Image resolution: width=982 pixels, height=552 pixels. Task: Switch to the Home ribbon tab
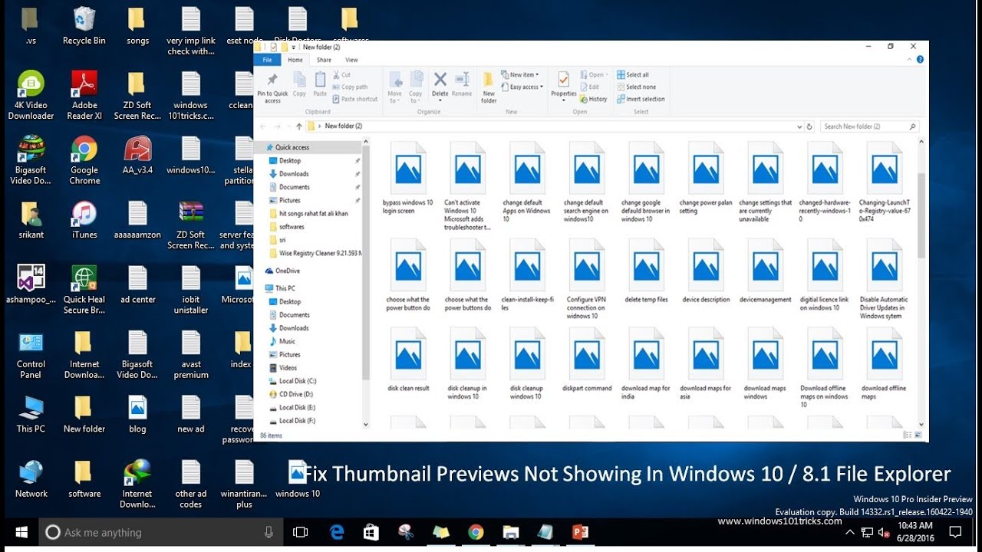pos(295,60)
